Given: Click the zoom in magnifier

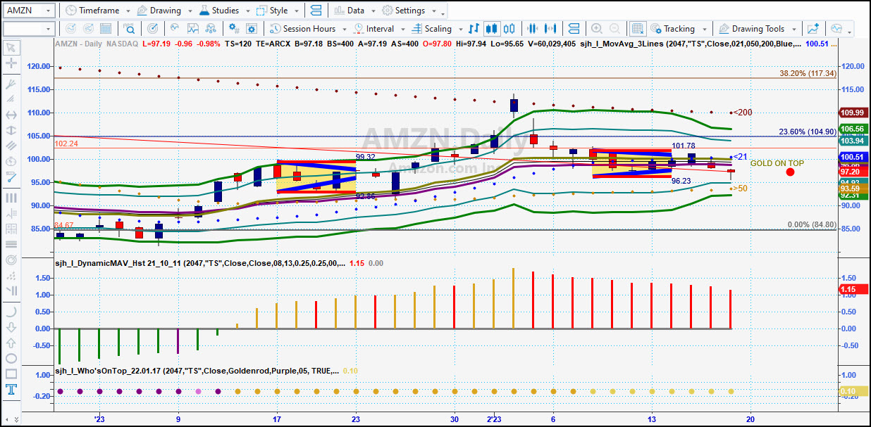Looking at the screenshot, I should pos(597,29).
